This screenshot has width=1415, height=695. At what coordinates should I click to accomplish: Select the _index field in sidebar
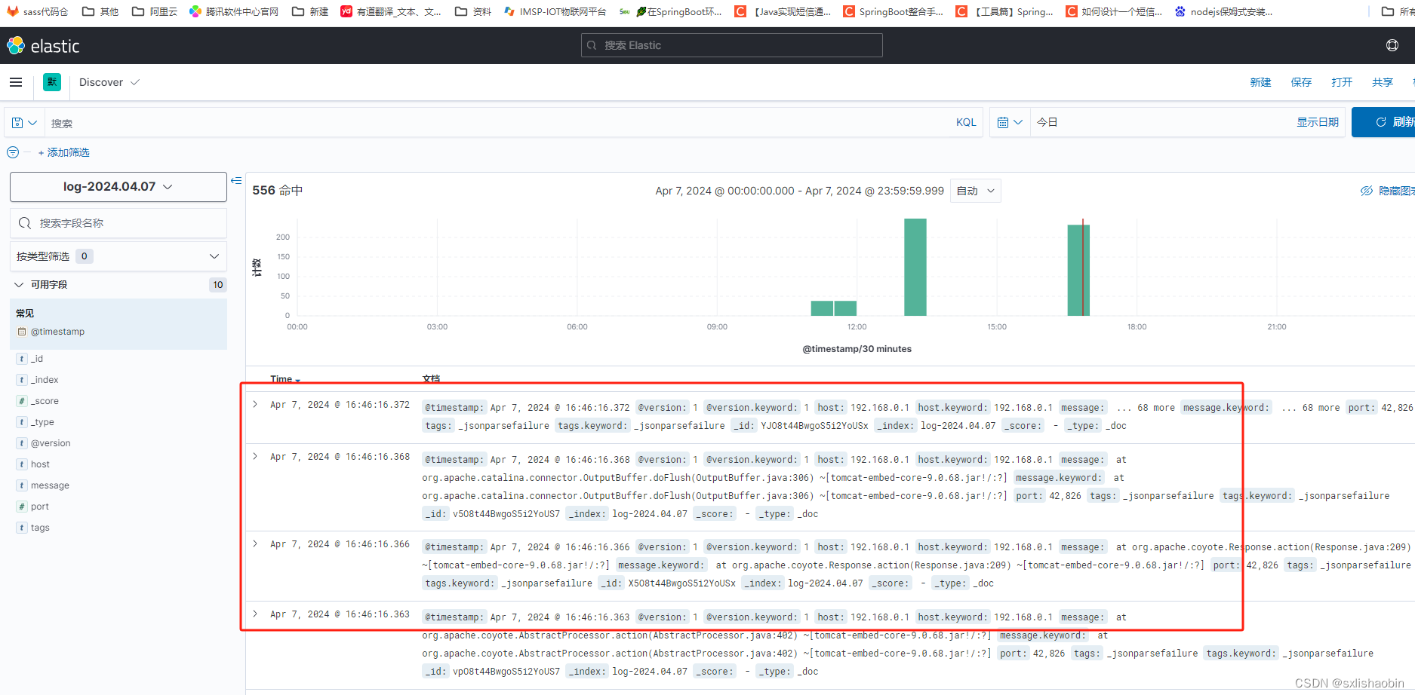tap(45, 380)
